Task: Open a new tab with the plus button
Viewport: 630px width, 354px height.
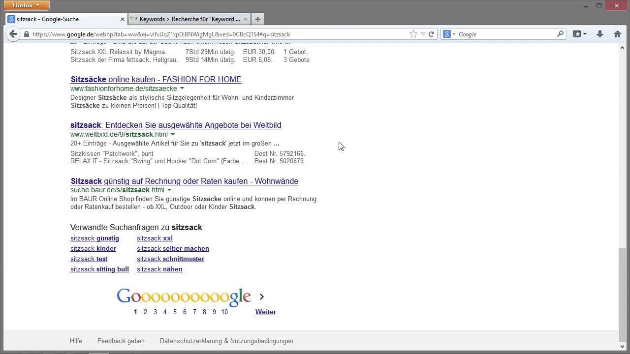Action: coord(257,19)
